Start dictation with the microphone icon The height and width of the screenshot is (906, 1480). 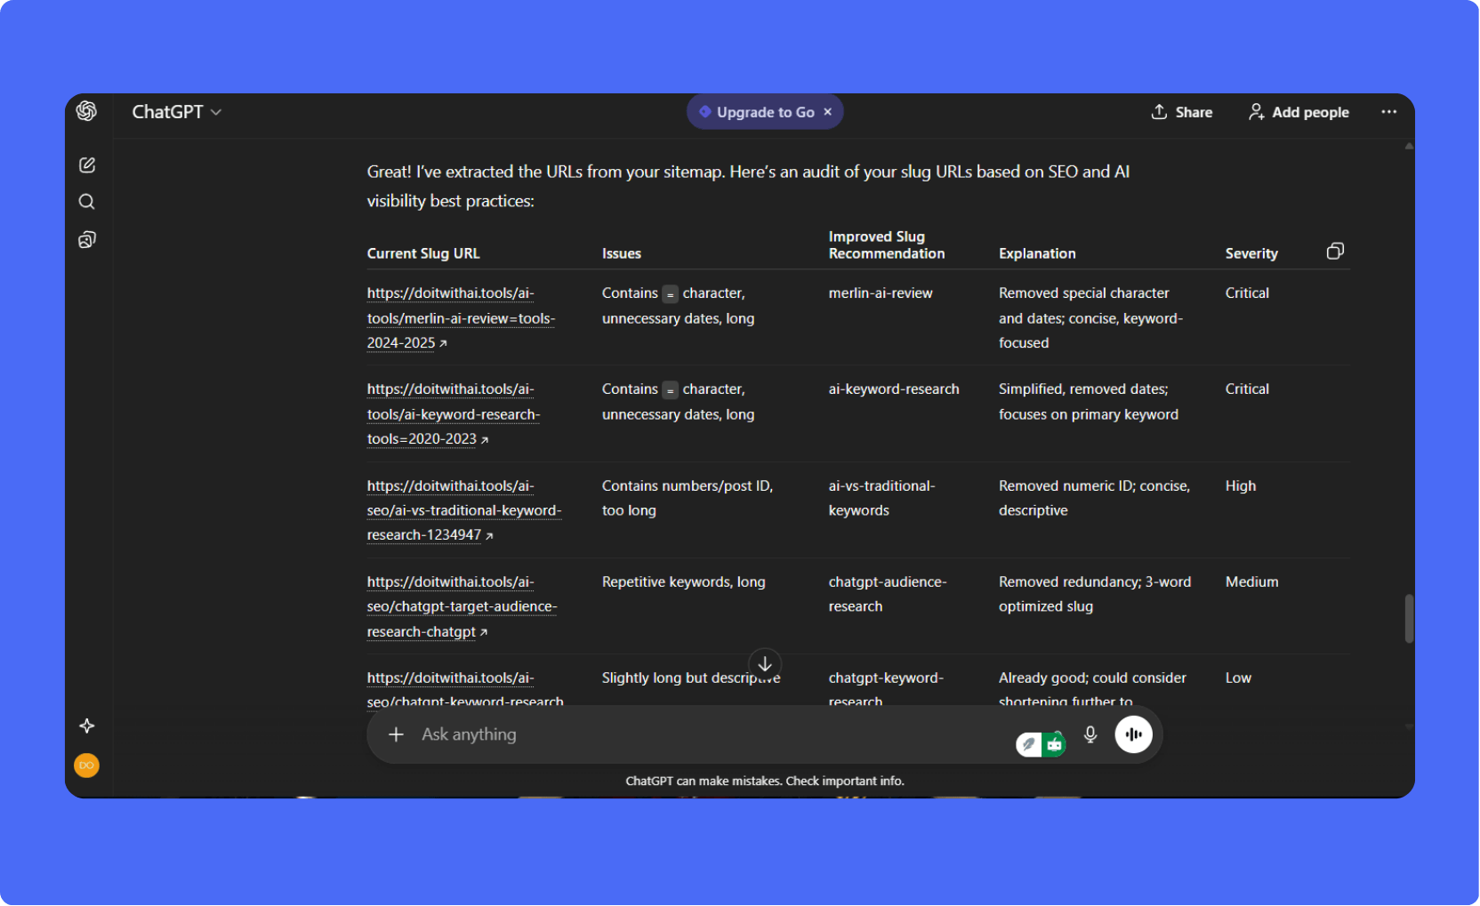click(1090, 734)
